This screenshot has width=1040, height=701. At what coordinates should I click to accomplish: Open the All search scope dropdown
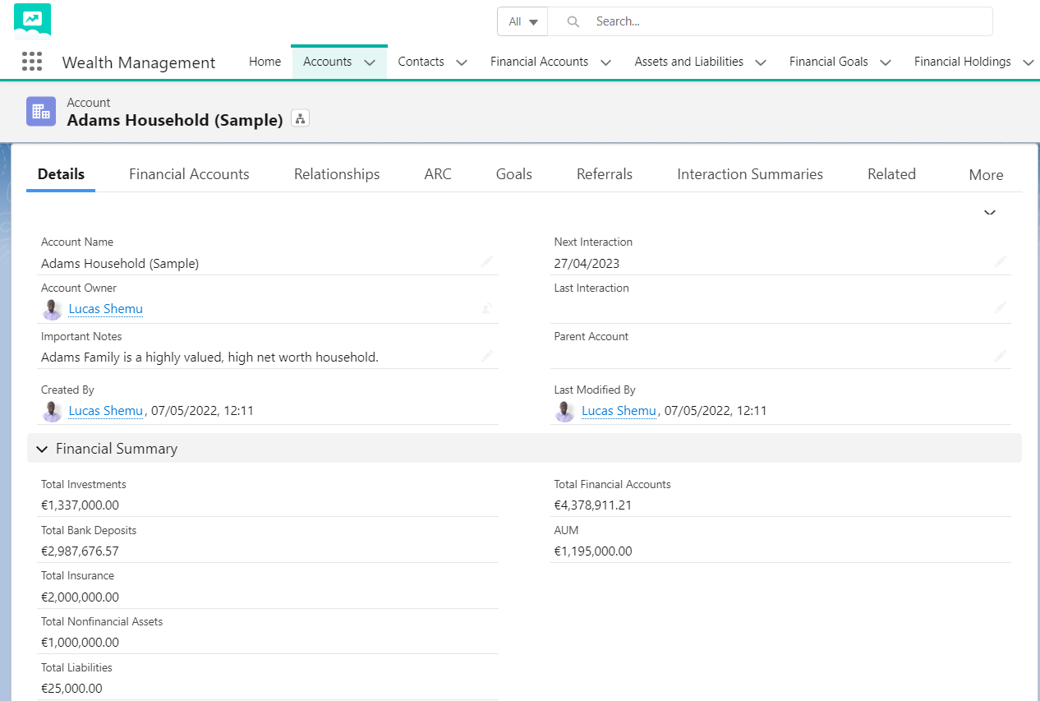tap(522, 21)
